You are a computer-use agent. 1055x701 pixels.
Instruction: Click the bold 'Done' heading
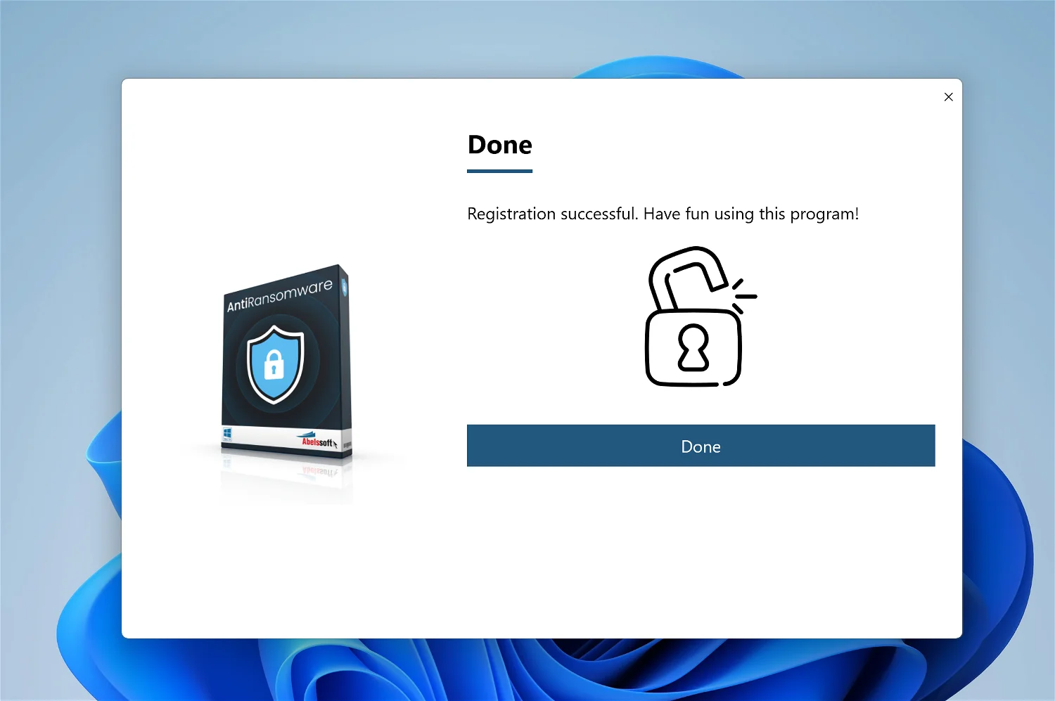[499, 145]
